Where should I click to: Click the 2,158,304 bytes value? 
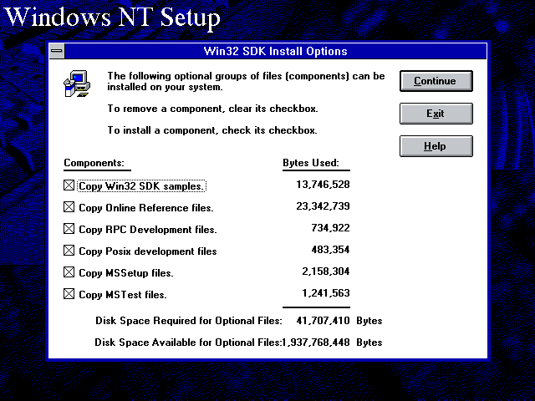tap(326, 272)
